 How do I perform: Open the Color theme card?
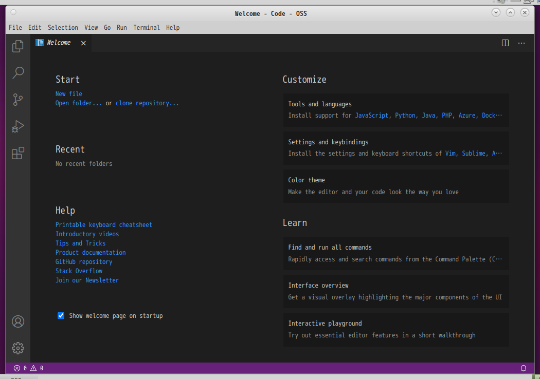396,186
